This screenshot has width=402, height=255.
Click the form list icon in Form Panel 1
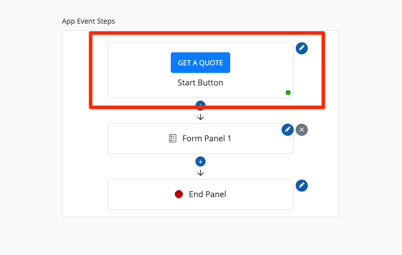pyautogui.click(x=172, y=139)
